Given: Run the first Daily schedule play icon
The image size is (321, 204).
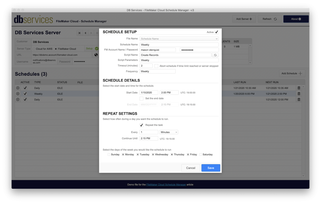Looking at the screenshot, I should (18, 88).
